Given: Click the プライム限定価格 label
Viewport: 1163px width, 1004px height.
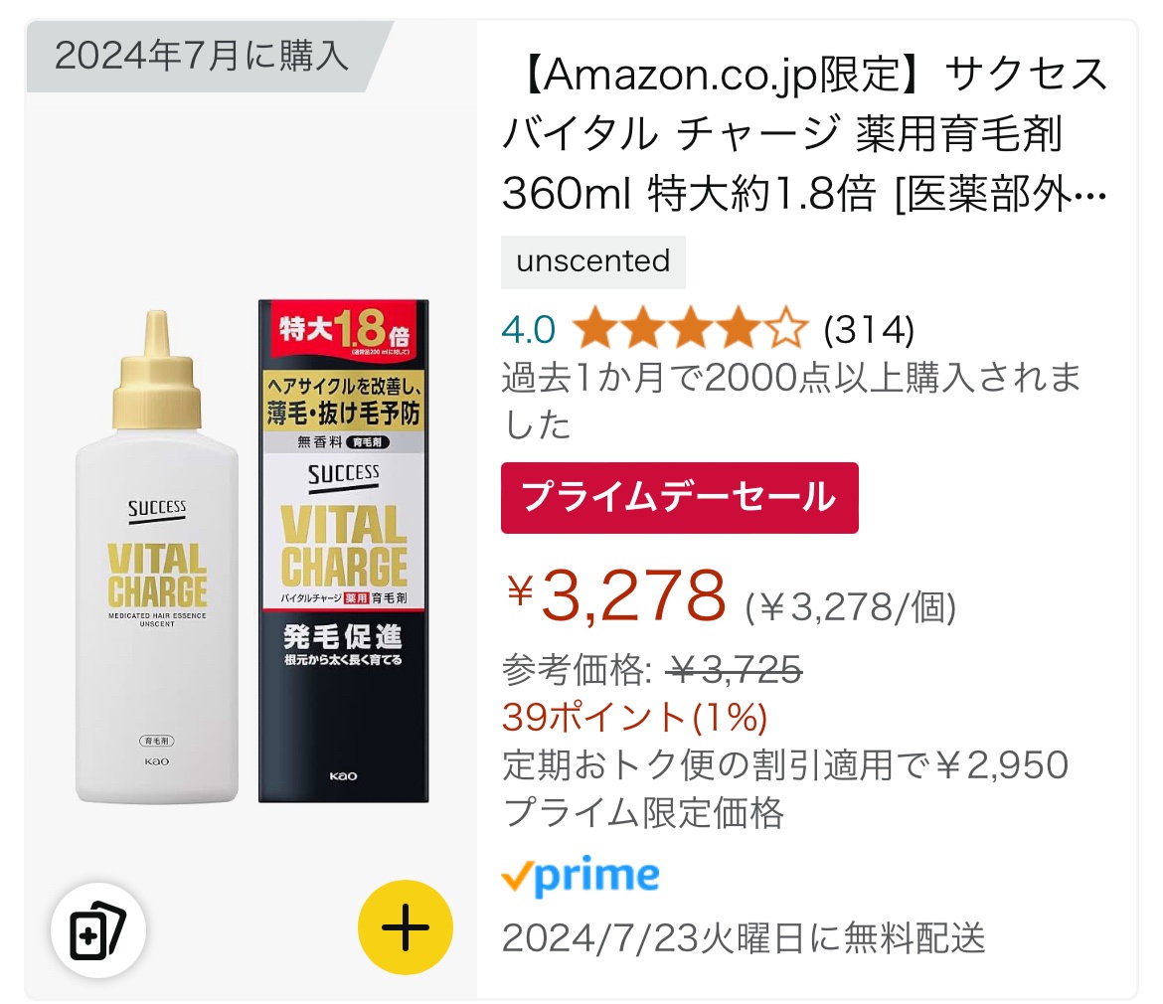Looking at the screenshot, I should 643,813.
